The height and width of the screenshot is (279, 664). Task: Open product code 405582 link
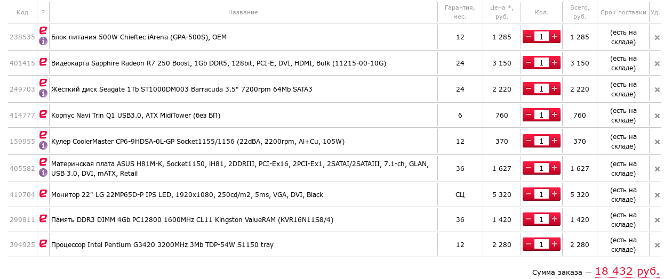22,169
